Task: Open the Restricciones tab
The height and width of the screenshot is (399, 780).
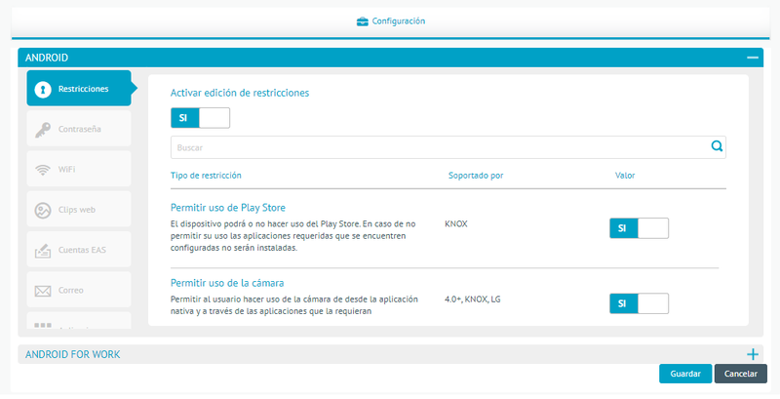Action: [x=79, y=89]
